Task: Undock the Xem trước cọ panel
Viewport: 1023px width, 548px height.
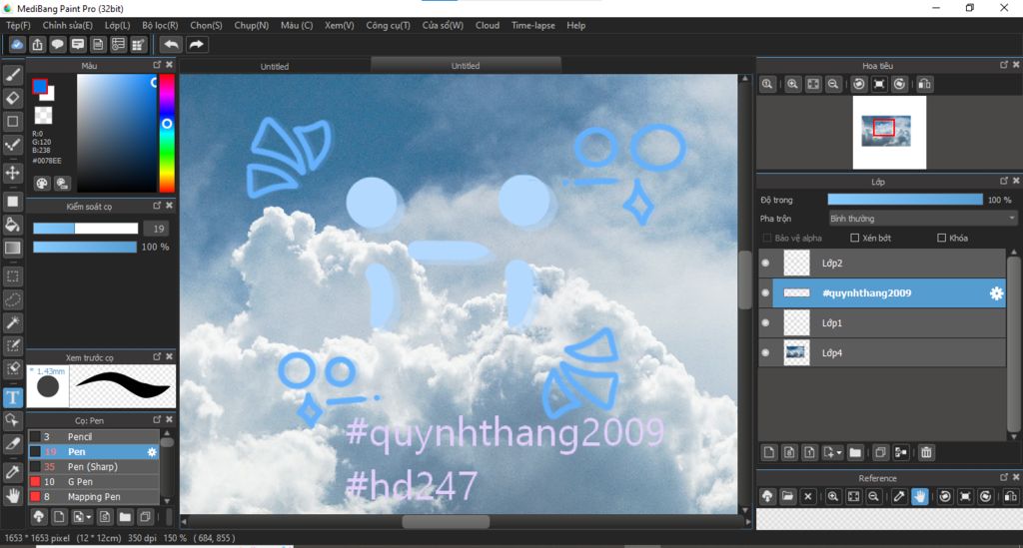Action: click(x=157, y=356)
